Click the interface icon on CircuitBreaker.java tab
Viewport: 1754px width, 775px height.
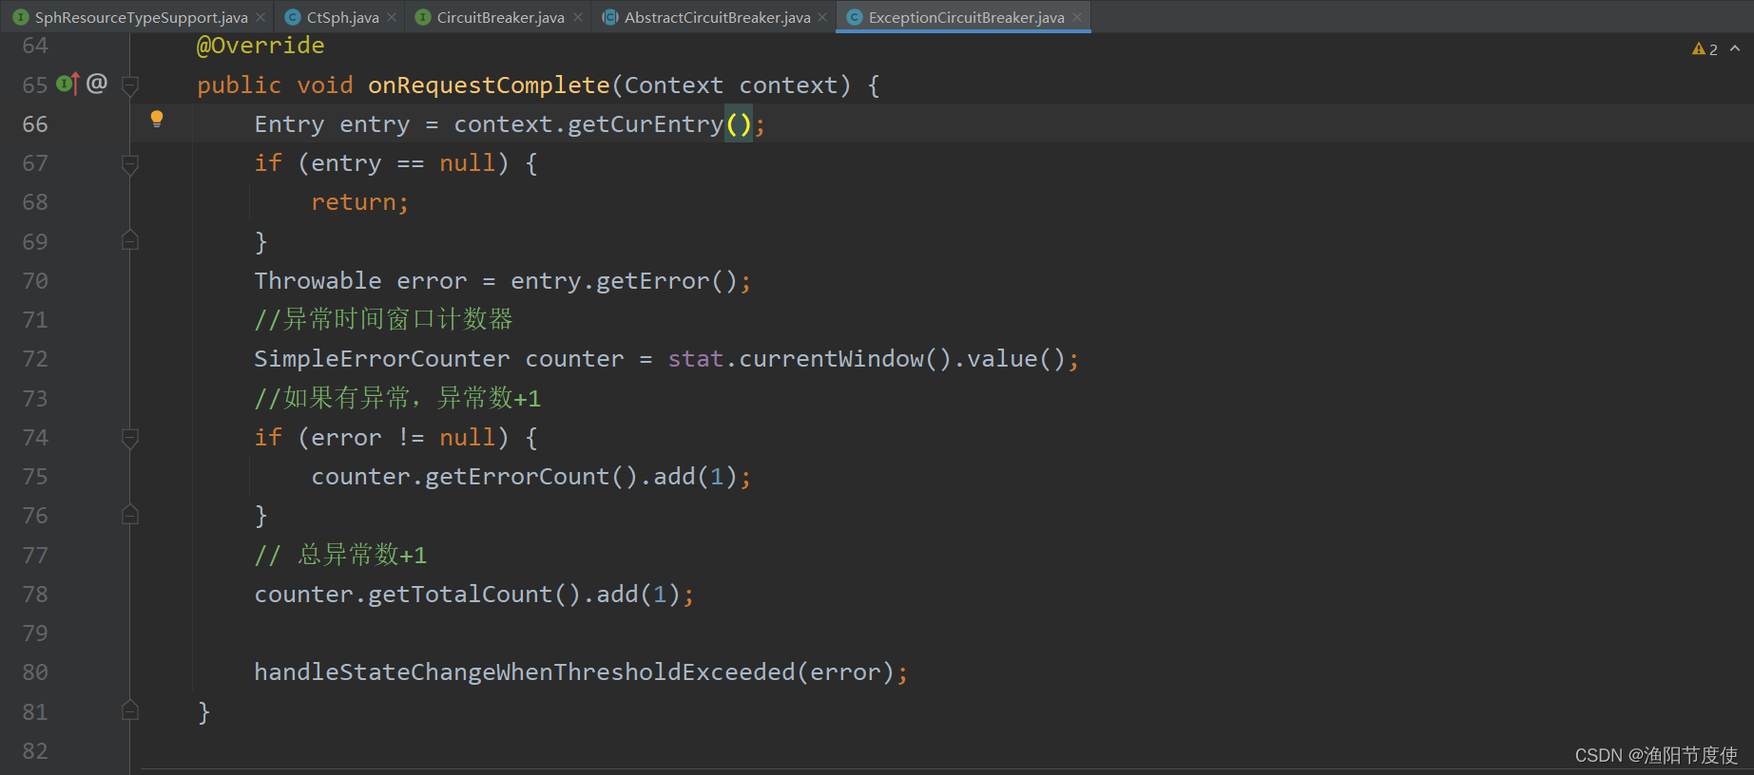point(423,17)
